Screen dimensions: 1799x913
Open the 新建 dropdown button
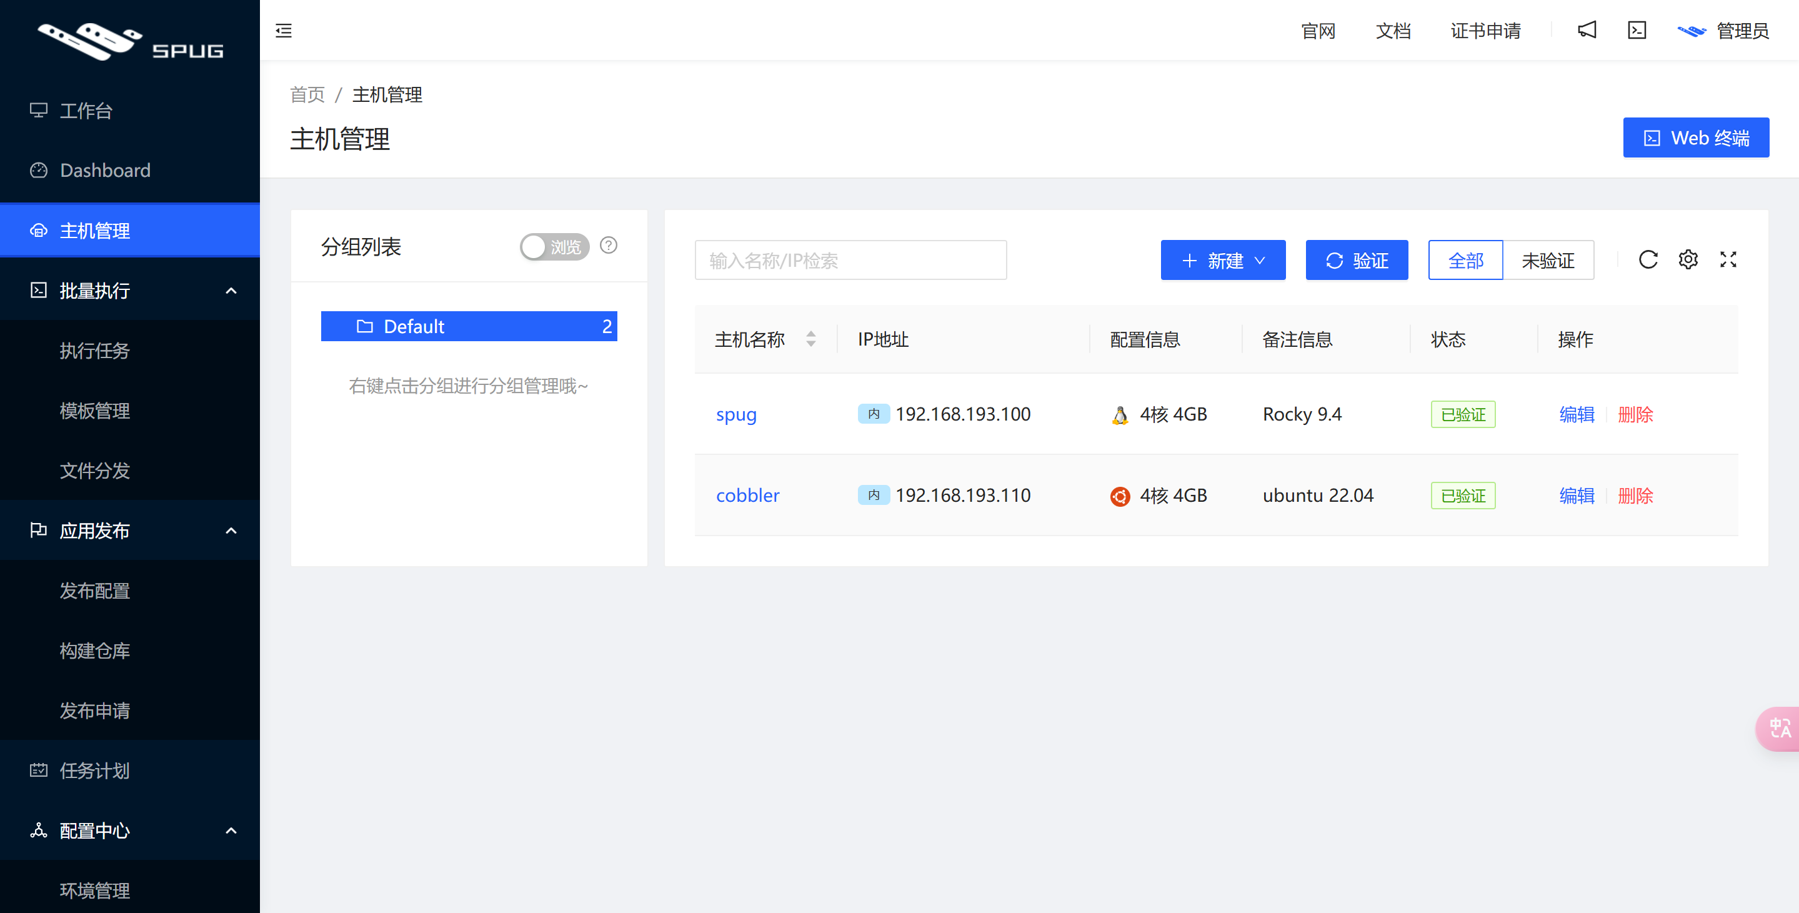[1223, 261]
